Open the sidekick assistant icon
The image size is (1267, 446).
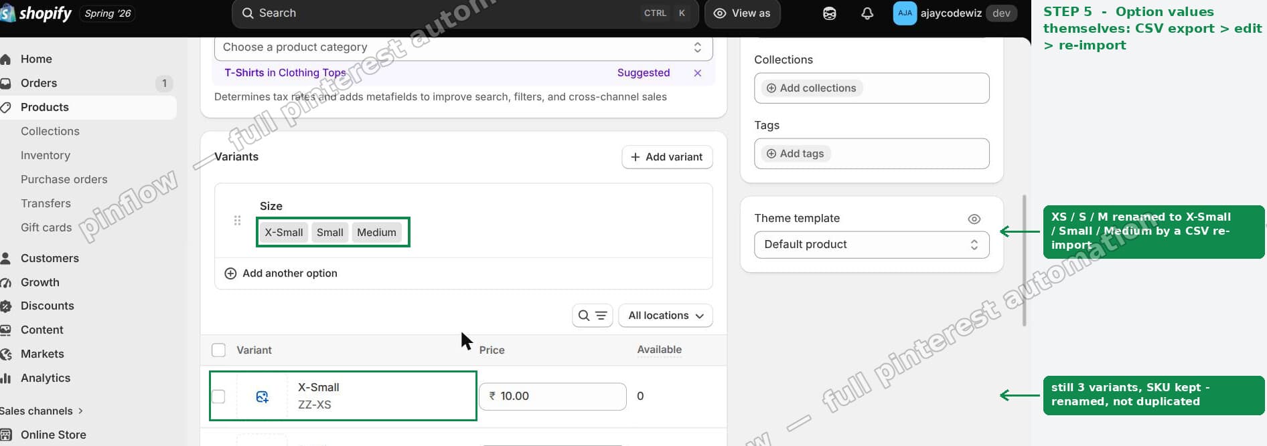pos(829,13)
